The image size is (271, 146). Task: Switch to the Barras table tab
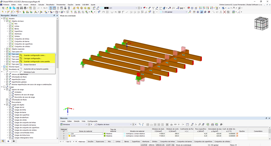[127, 141]
